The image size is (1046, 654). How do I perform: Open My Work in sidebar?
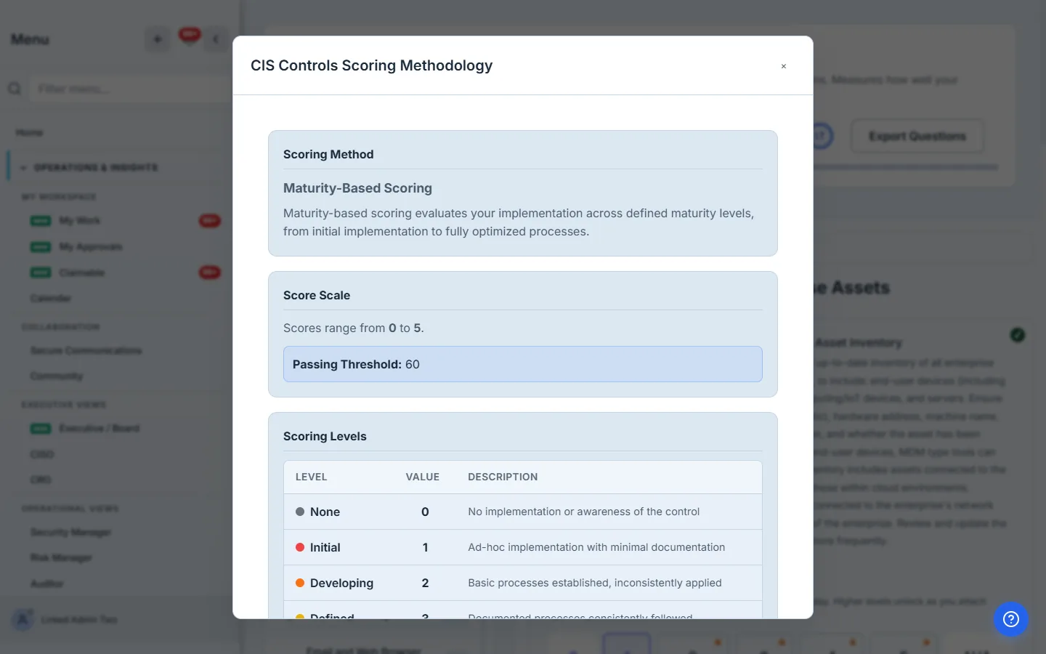click(80, 220)
